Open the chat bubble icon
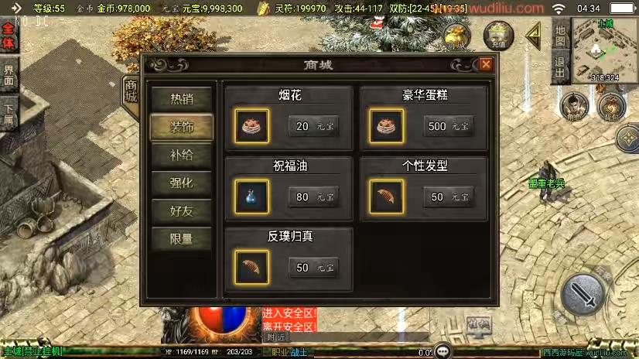This screenshot has height=359, width=639. (x=443, y=351)
